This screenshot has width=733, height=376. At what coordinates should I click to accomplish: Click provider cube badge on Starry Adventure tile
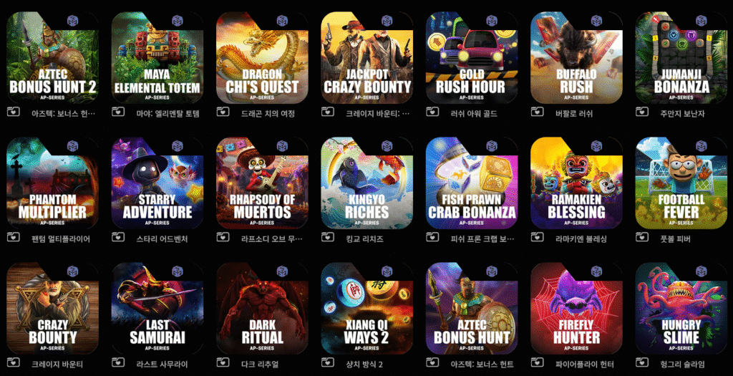[178, 146]
